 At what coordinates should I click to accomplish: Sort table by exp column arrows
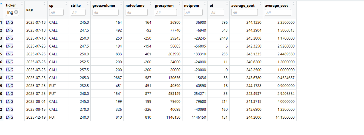coord(44,3)
